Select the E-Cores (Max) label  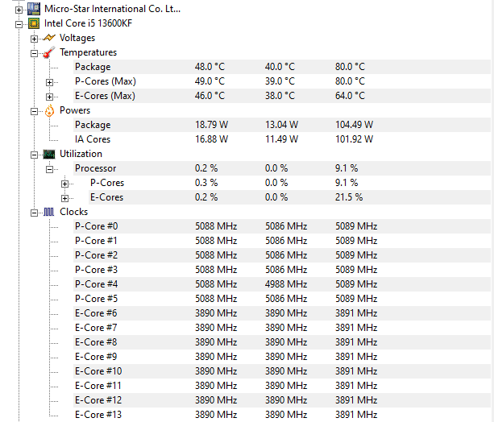(x=106, y=96)
